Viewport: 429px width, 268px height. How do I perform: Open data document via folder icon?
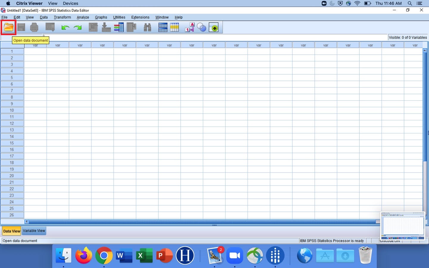tap(9, 27)
